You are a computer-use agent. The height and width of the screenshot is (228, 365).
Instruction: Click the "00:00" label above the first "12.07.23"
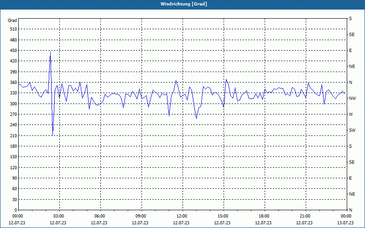(17, 216)
